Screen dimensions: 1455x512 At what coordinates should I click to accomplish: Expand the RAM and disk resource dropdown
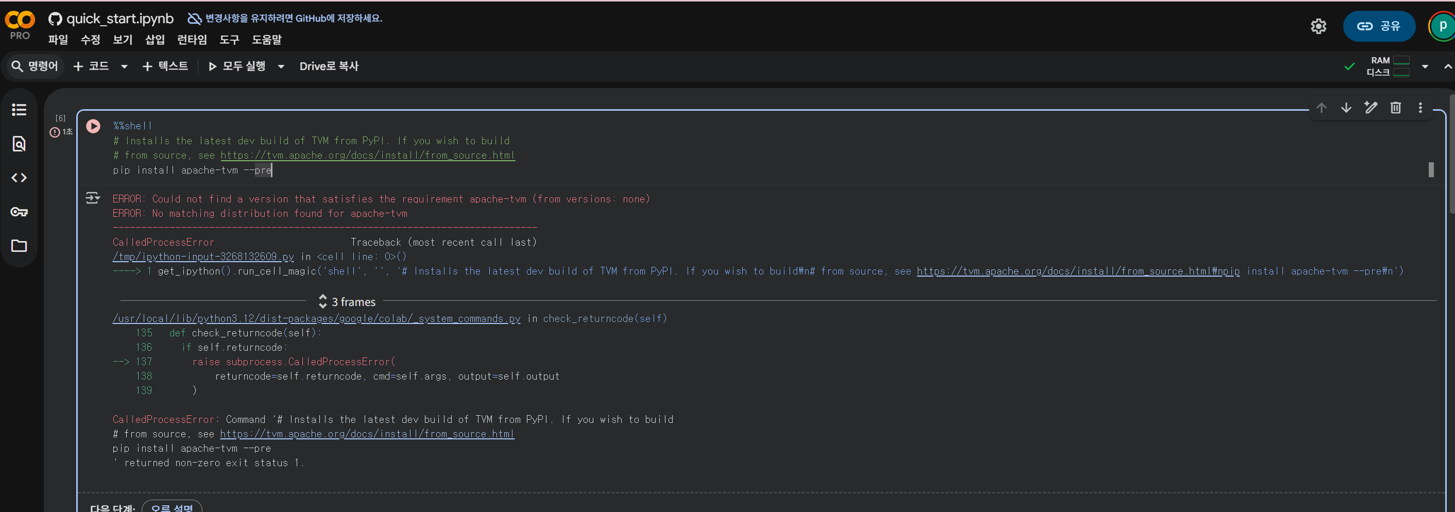pyautogui.click(x=1425, y=66)
